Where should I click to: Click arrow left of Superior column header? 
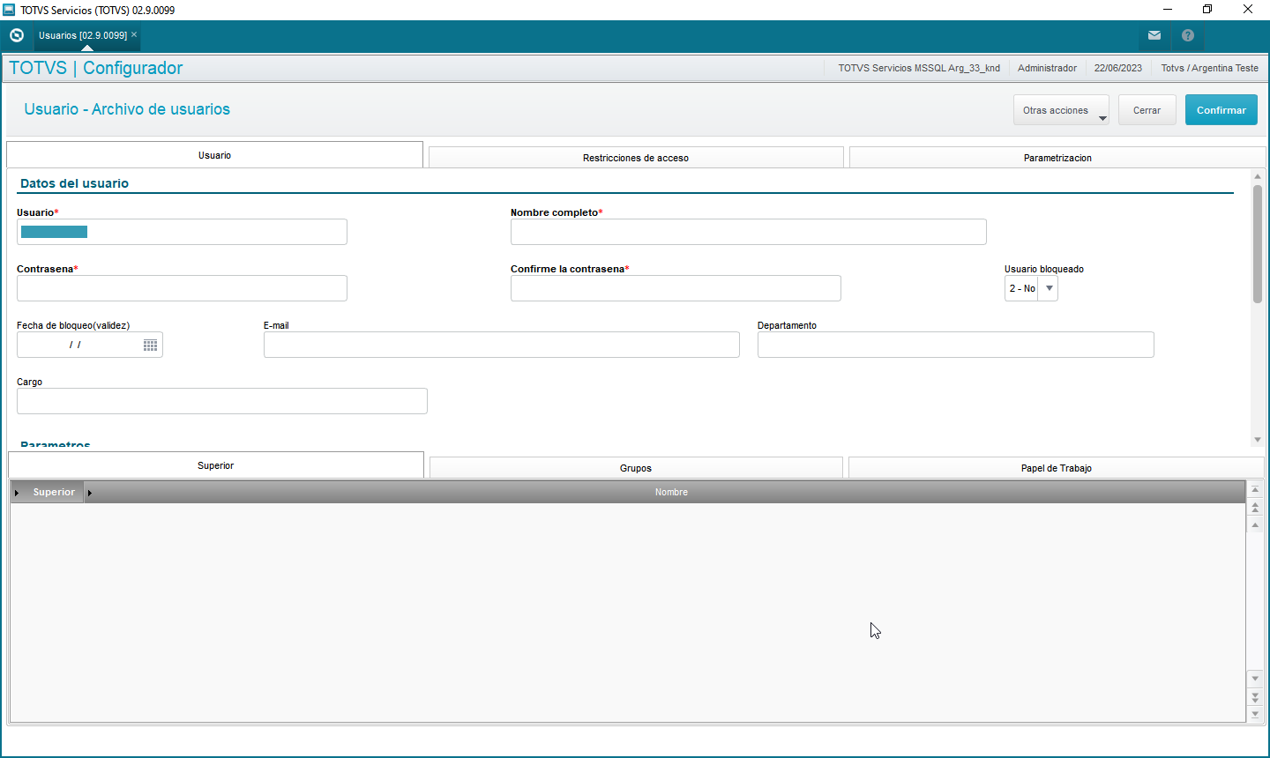click(17, 492)
